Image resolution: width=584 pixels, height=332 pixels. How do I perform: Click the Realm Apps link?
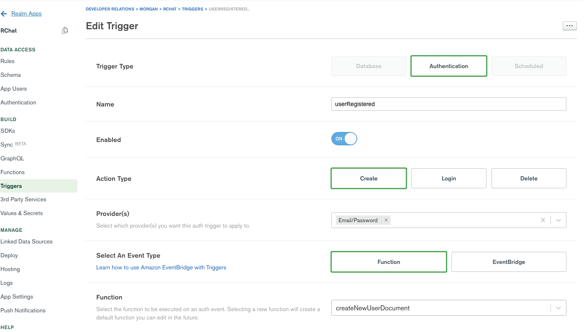pos(26,14)
